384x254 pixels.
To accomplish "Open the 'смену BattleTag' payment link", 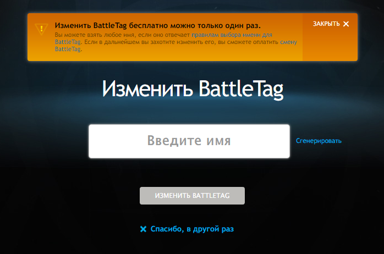I will (x=288, y=42).
